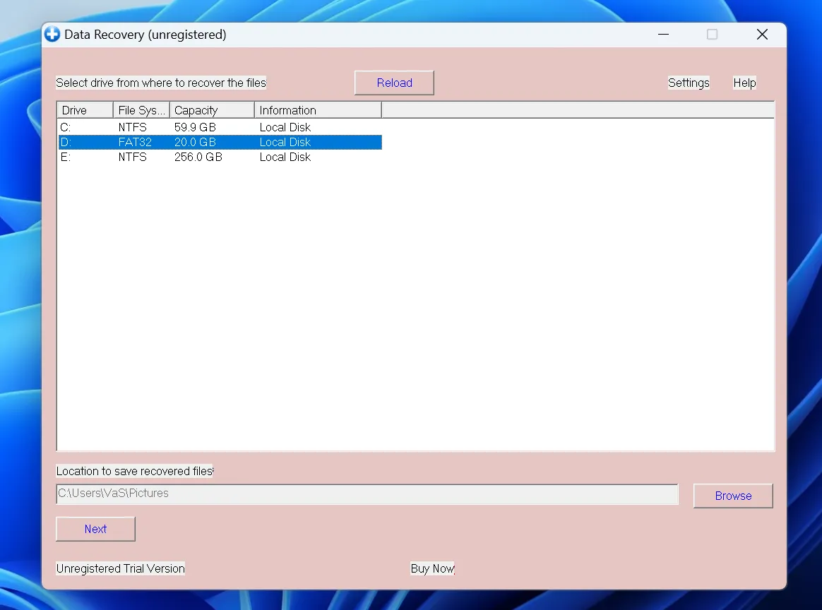
Task: Click the Unregistered Trial Version label
Action: click(121, 568)
